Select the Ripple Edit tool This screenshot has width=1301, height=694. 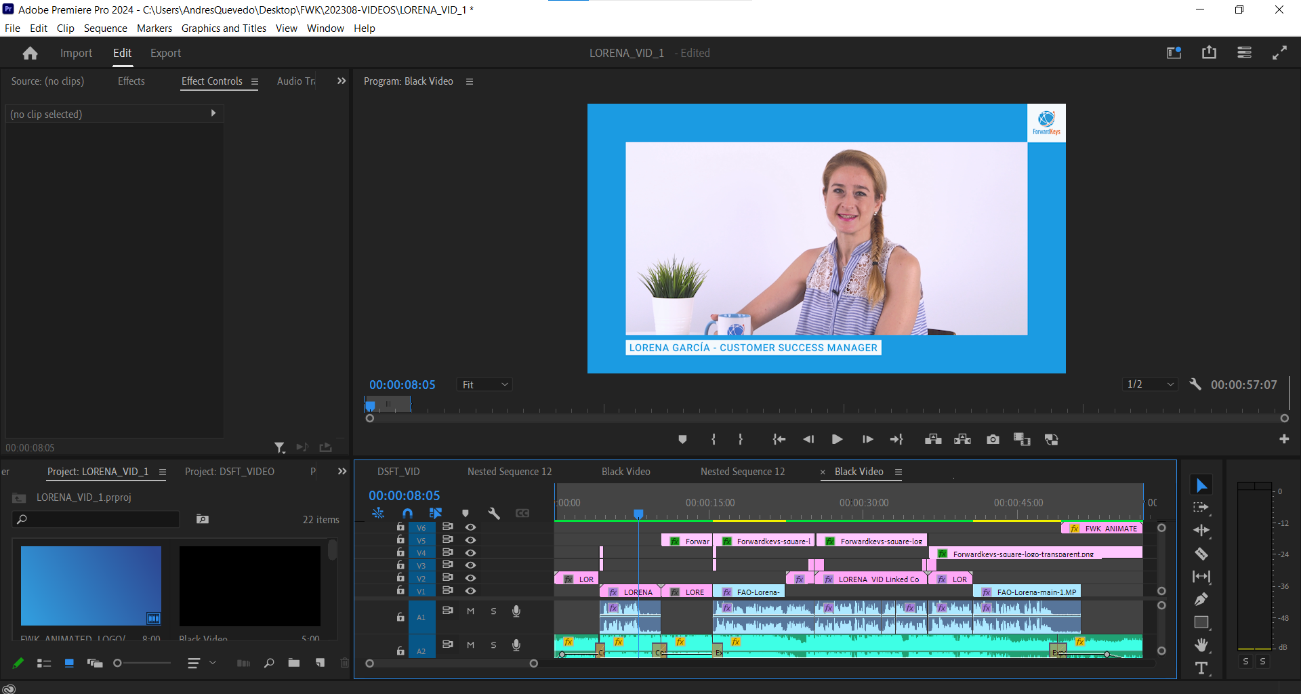[x=1201, y=530]
